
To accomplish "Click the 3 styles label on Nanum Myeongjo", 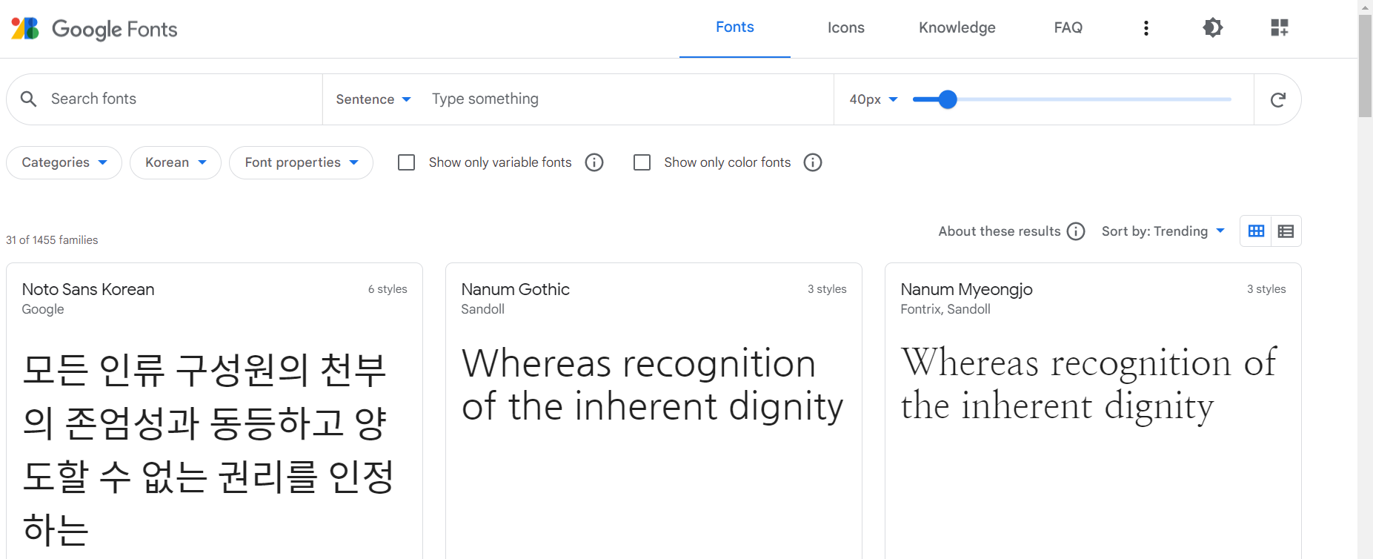I will pos(1266,289).
